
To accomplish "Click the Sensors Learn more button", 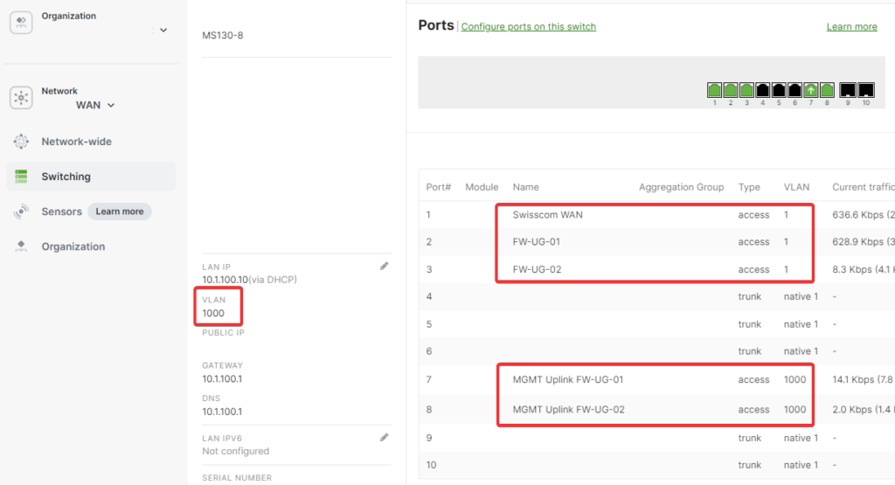I will tap(120, 211).
